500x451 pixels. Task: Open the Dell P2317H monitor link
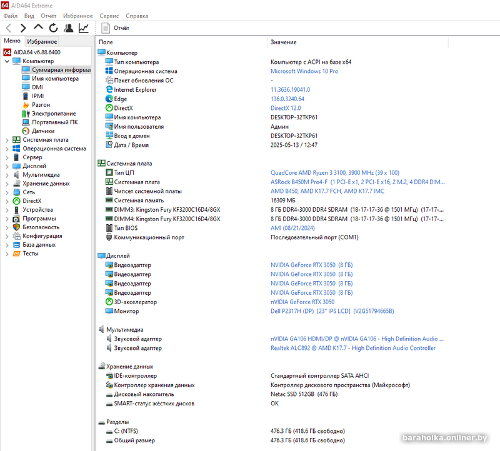(332, 311)
